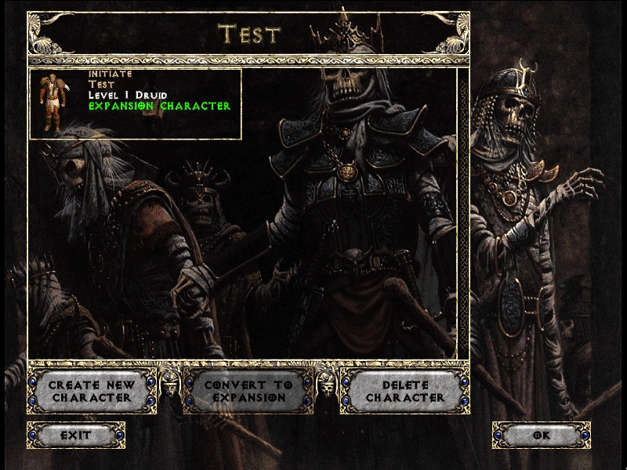The width and height of the screenshot is (627, 470).
Task: Click the Create New Character button
Action: (92, 391)
